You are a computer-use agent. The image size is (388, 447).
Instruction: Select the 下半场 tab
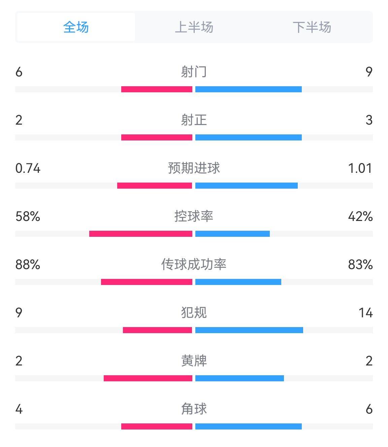point(312,27)
